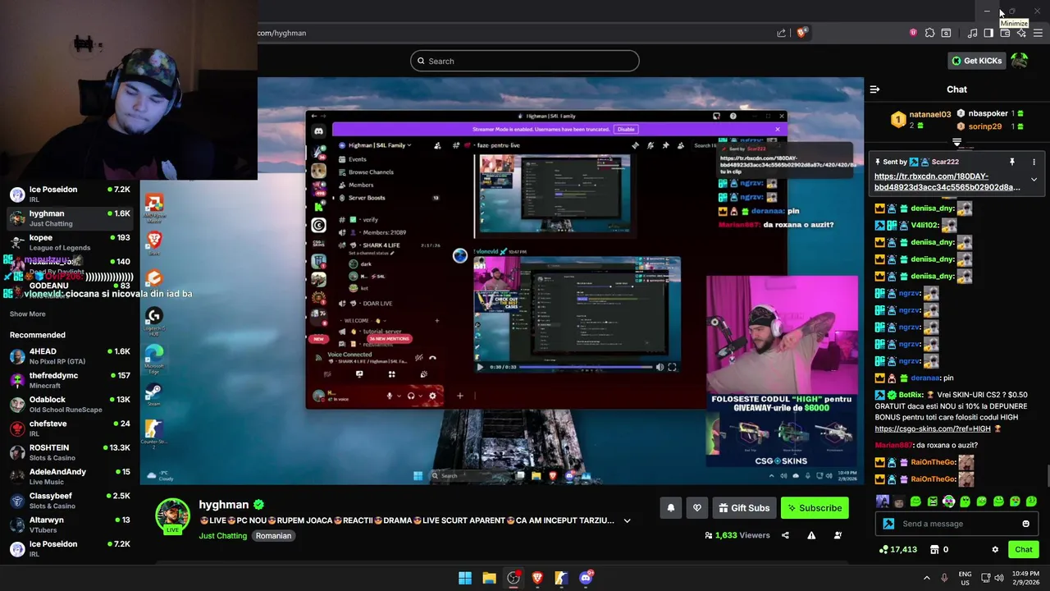Image resolution: width=1050 pixels, height=591 pixels.
Task: Open Classybeef recommended channel
Action: point(70,501)
